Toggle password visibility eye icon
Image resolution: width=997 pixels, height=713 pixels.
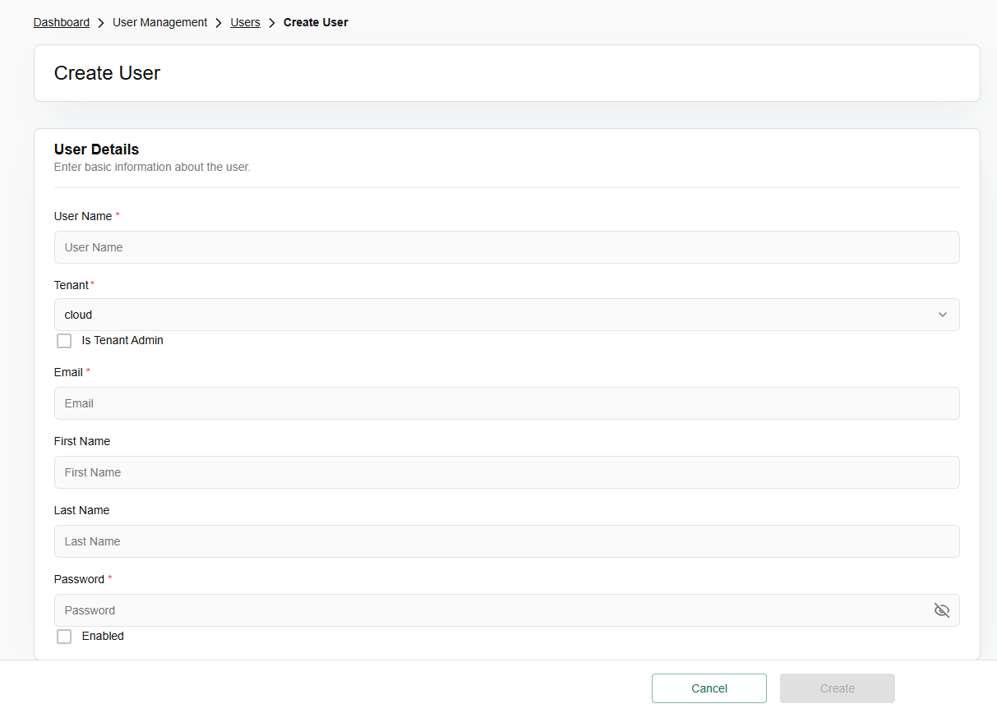coord(941,610)
